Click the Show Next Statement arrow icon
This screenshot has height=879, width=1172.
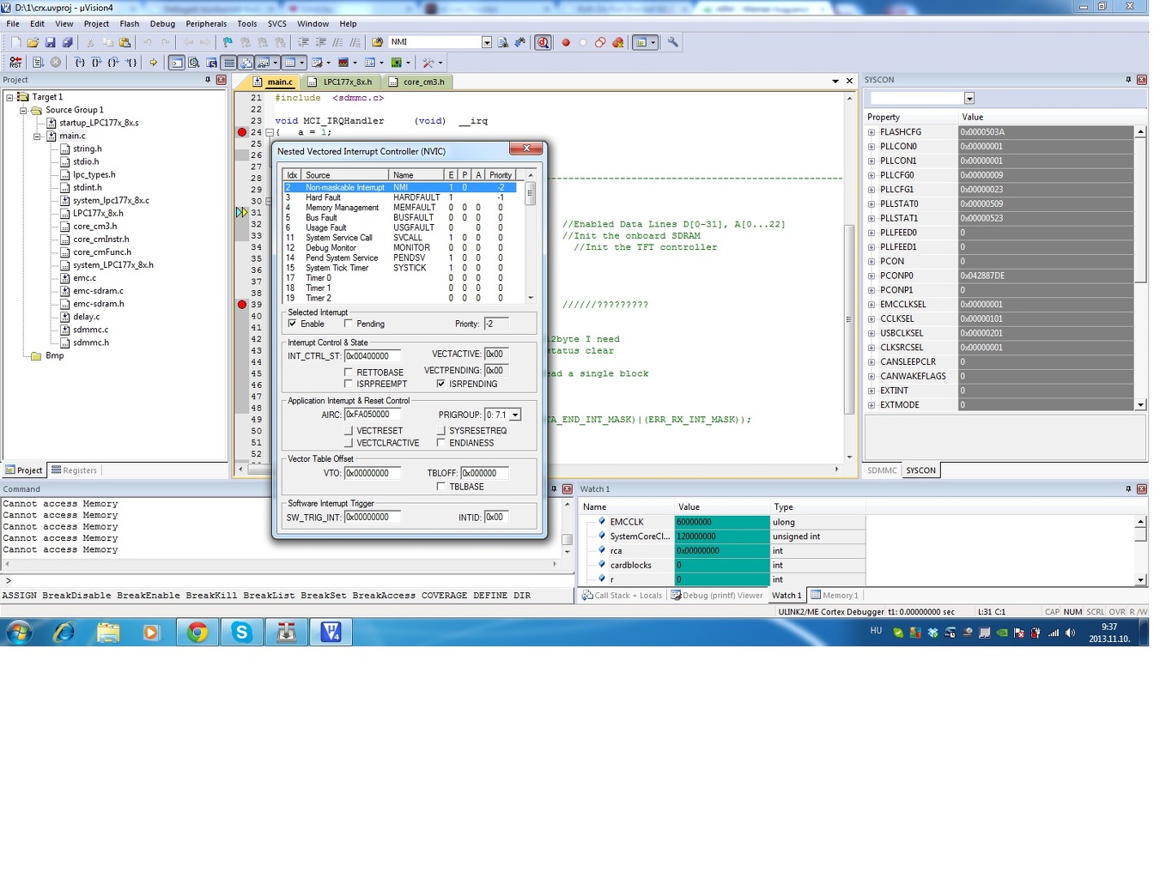coord(154,63)
